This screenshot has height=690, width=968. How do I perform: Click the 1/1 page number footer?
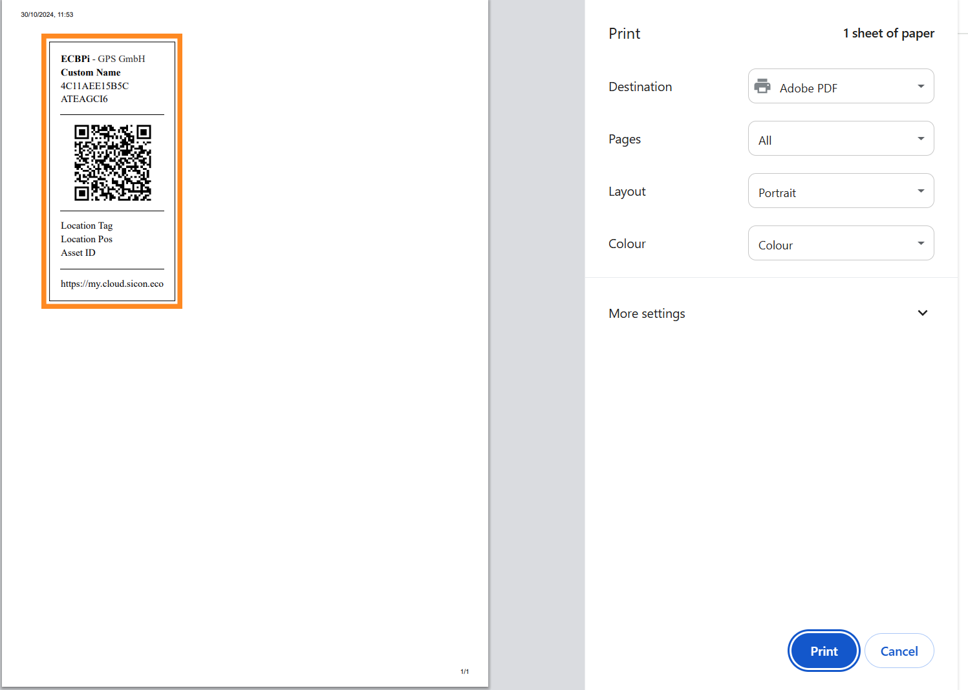(464, 672)
